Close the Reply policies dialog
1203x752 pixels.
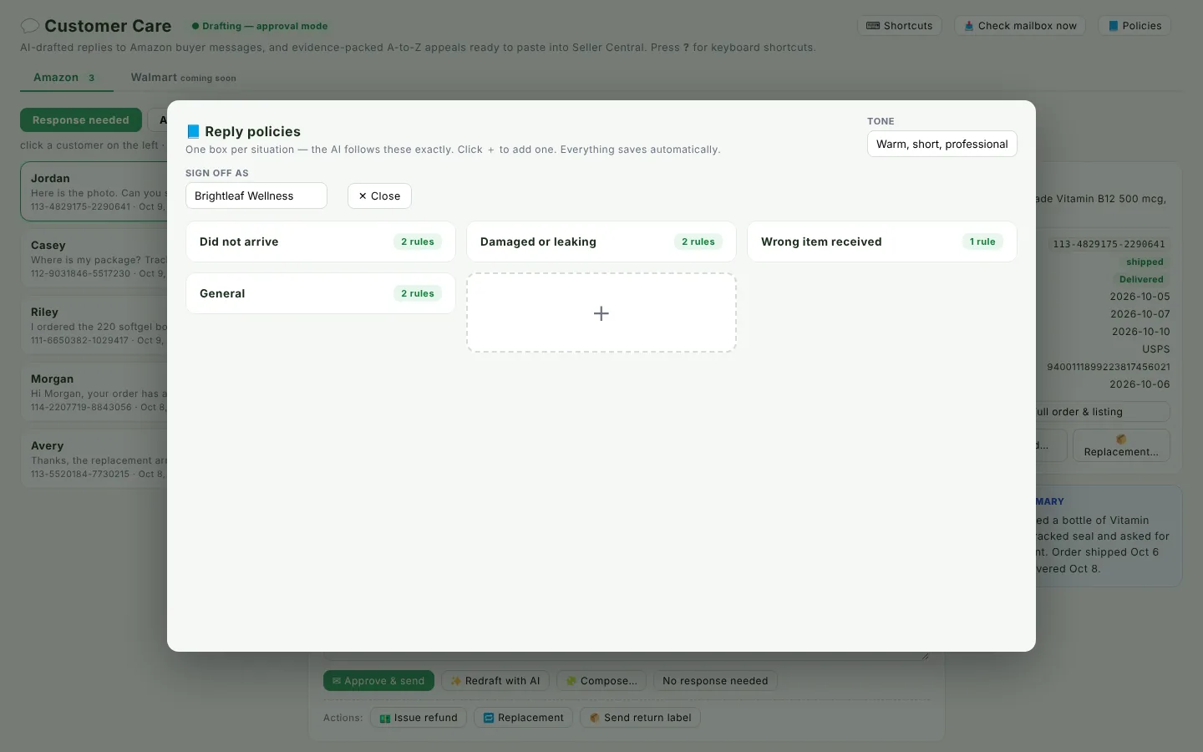tap(379, 196)
